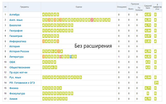This screenshot has width=166, height=104.
Task: Click the trimester final 4 for История России
Action: coord(155,51)
